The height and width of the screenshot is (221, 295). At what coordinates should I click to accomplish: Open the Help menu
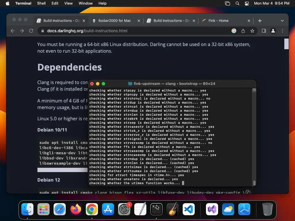(102, 3)
